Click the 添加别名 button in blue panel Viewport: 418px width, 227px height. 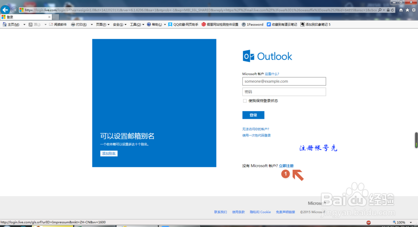point(109,153)
